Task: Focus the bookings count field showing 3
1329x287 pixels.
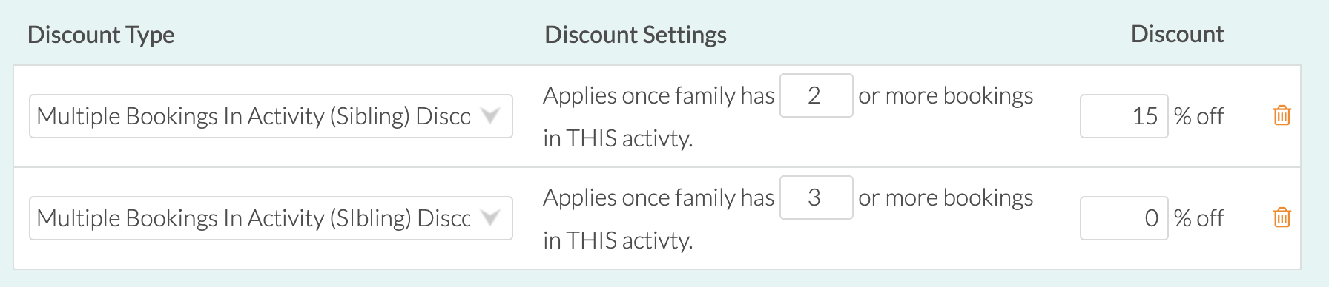Action: click(x=816, y=197)
